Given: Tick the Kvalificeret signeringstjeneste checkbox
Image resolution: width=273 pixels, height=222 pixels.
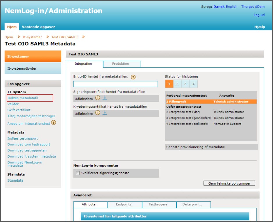Looking at the screenshot, I should (x=78, y=173).
